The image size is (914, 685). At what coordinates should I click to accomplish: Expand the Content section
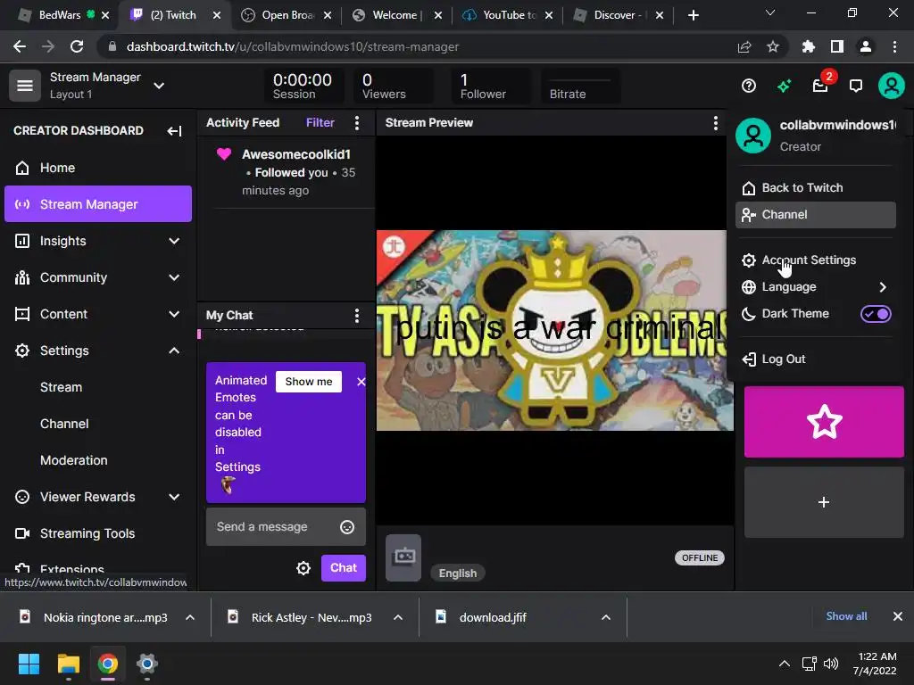pyautogui.click(x=174, y=314)
